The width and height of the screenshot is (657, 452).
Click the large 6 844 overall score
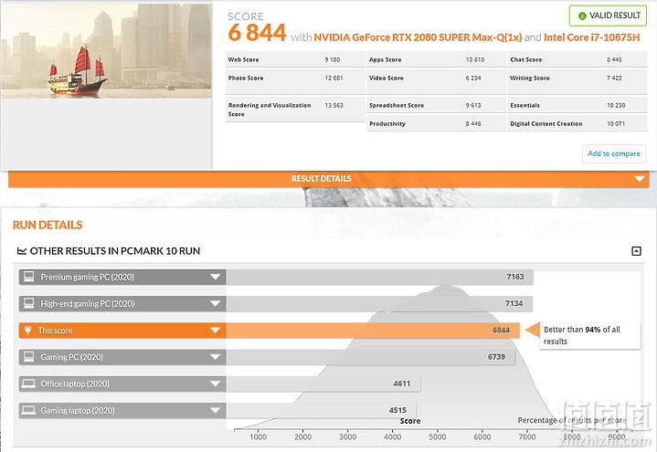(x=257, y=33)
